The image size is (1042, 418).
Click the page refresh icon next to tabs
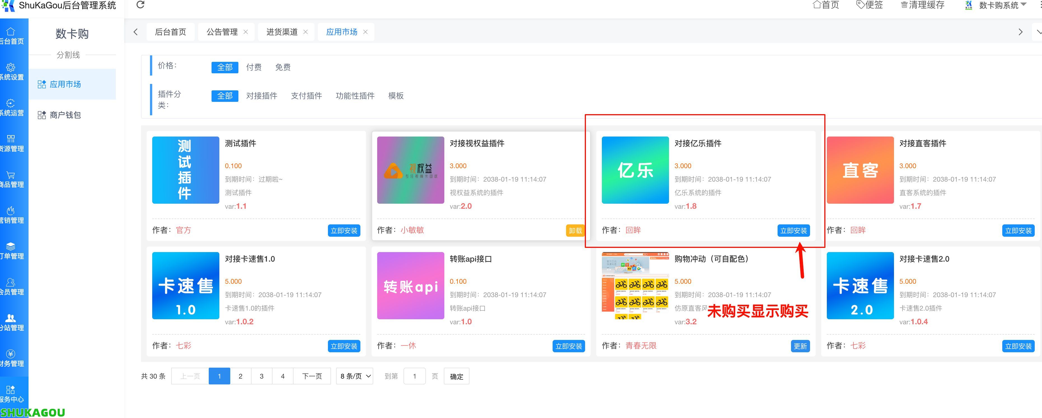(140, 5)
